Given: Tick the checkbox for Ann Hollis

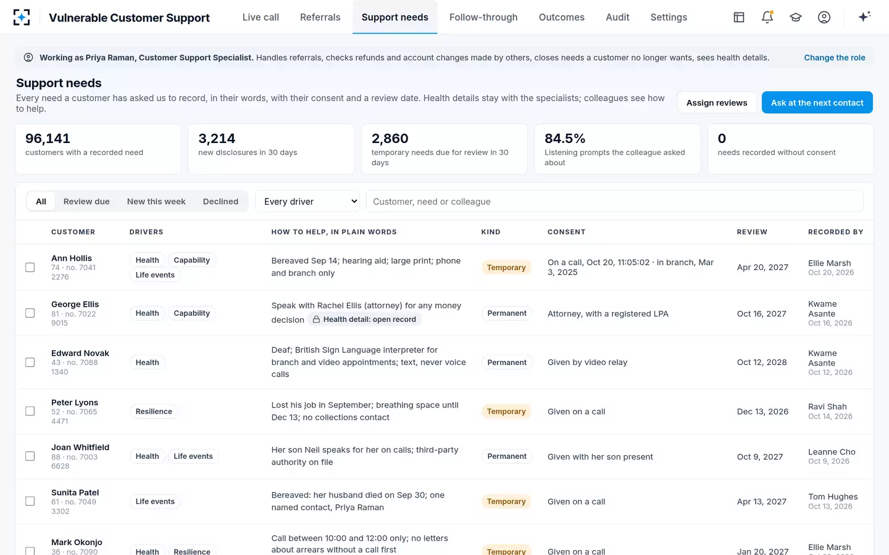Looking at the screenshot, I should tap(30, 267).
